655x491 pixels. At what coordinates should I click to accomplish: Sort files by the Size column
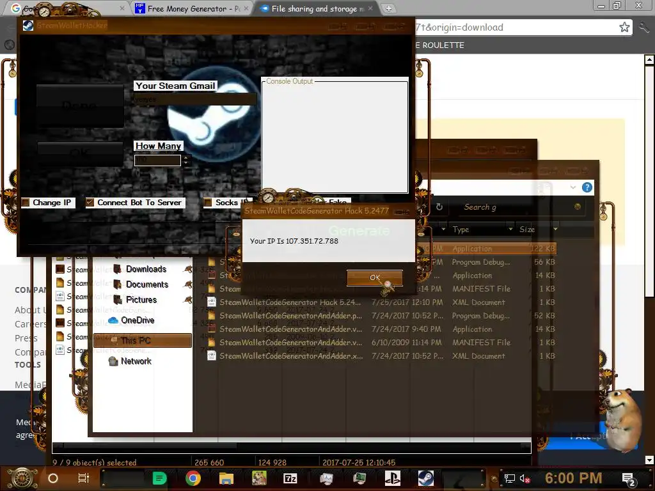tap(527, 230)
